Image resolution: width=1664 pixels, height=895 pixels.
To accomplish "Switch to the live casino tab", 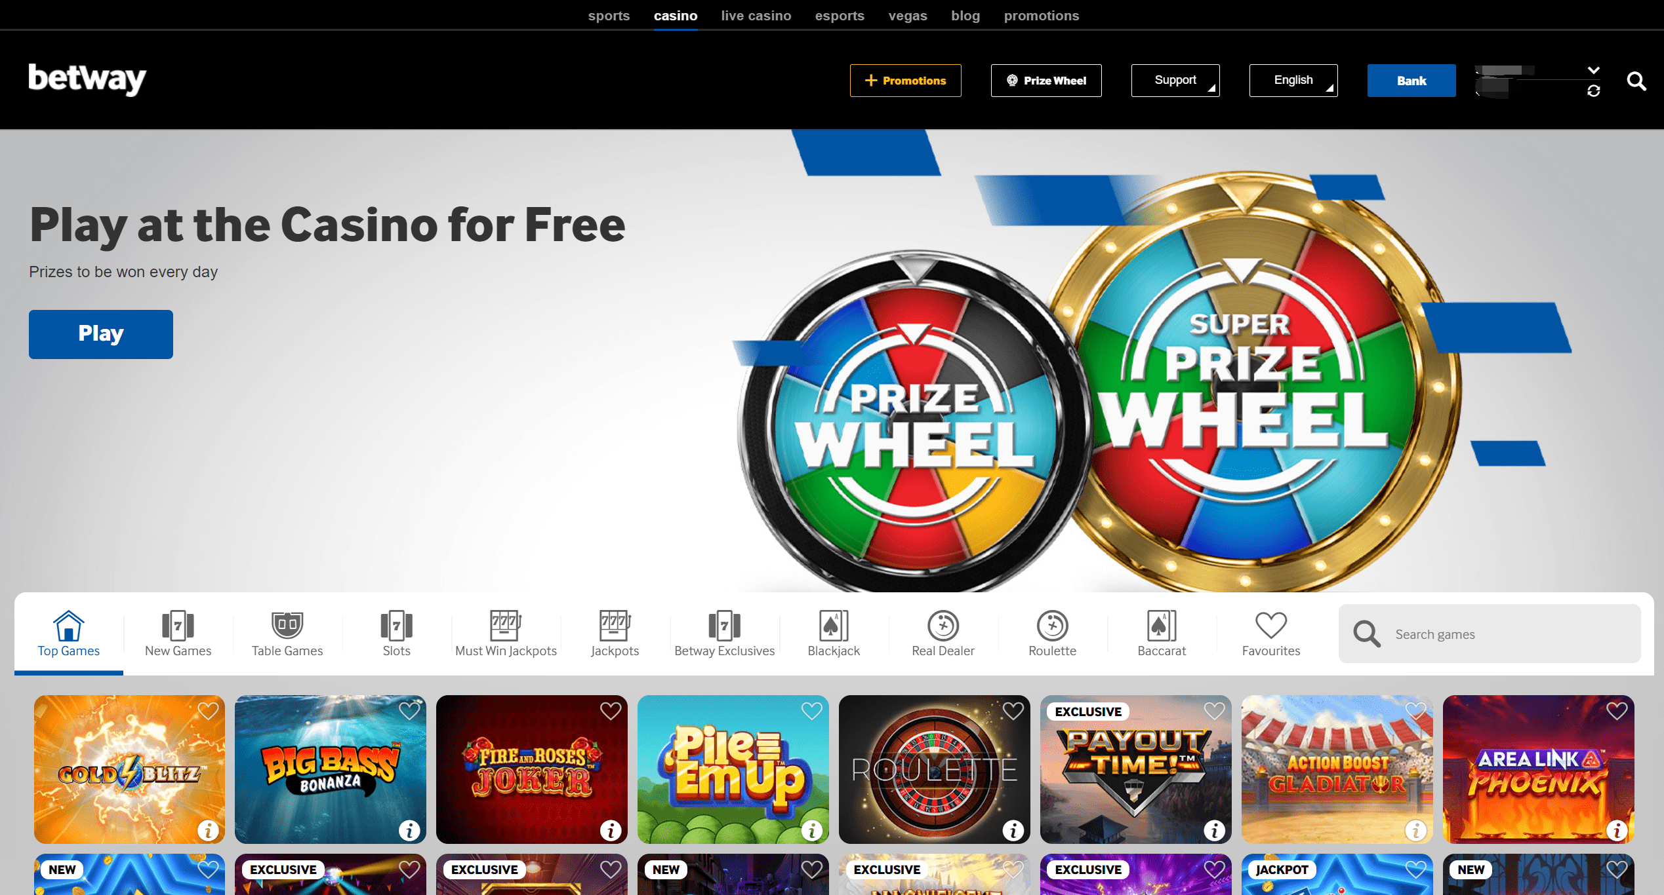I will 756,16.
